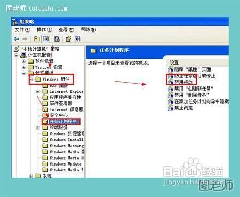Image resolution: width=240 pixels, height=197 pixels.
Task: Toggle the Show/Hide console tree toolbar icon
Action: click(46, 39)
